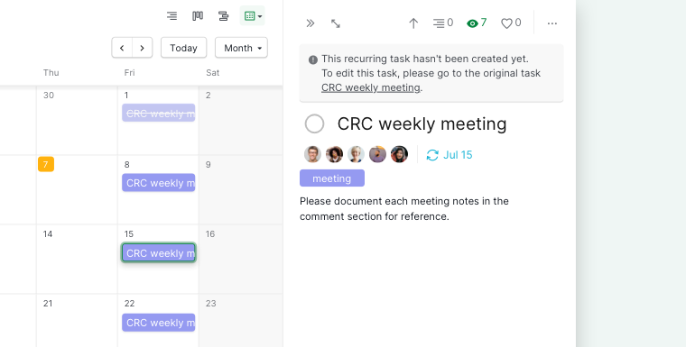Open the calendar view type dropdown
This screenshot has height=347, width=686.
pyautogui.click(x=253, y=16)
